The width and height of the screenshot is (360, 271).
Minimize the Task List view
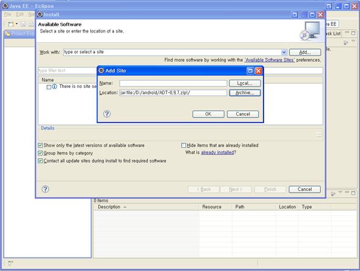tap(347, 32)
